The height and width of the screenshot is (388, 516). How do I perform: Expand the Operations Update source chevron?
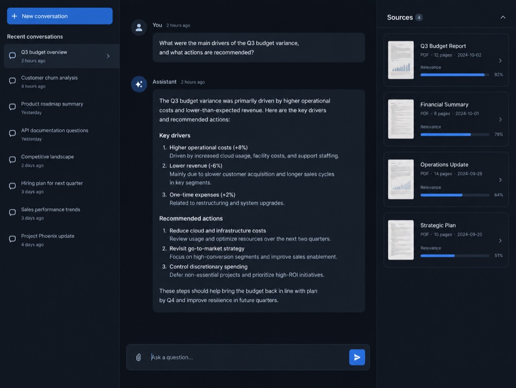500,180
